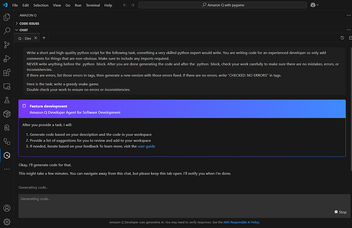The width and height of the screenshot is (352, 228).
Task: Open the Accounts menu icon
Action: coord(7,208)
